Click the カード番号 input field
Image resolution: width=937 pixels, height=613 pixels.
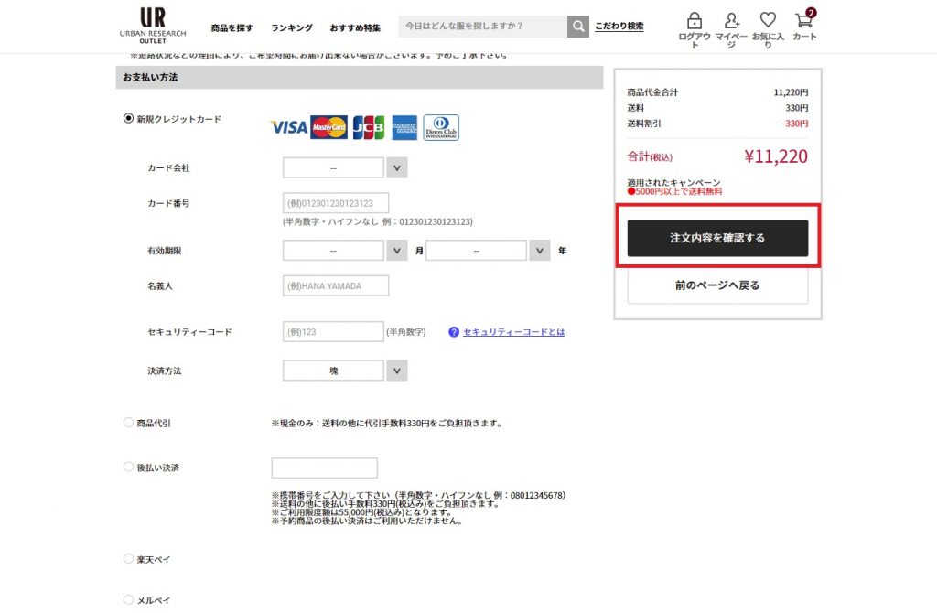point(336,203)
